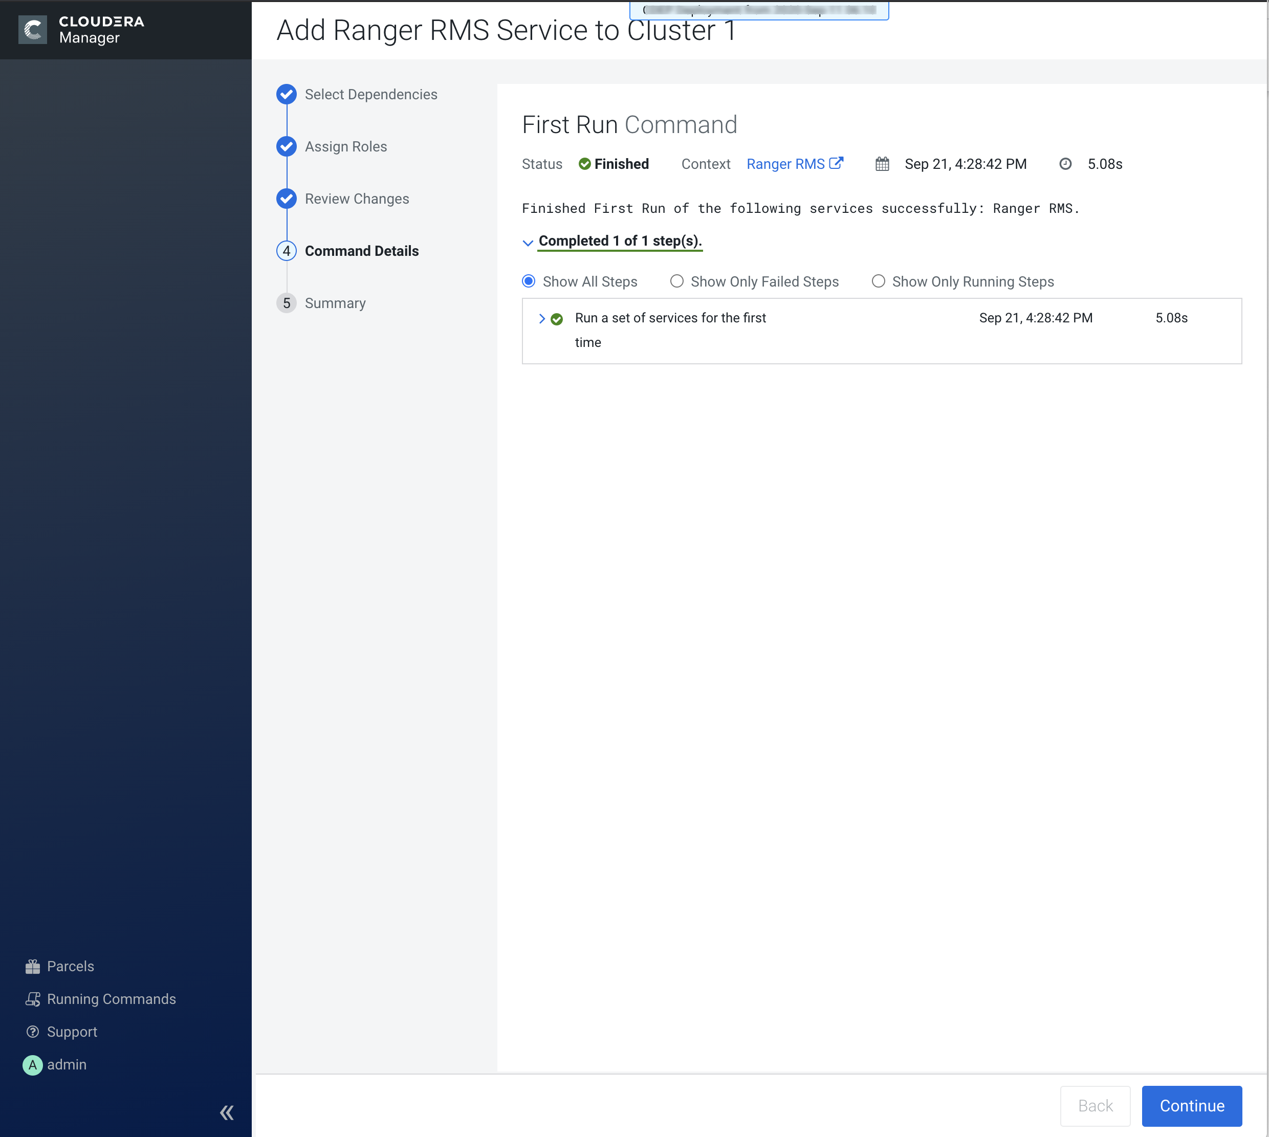Go to Review Changes wizard step
Image resolution: width=1269 pixels, height=1137 pixels.
pyautogui.click(x=356, y=199)
